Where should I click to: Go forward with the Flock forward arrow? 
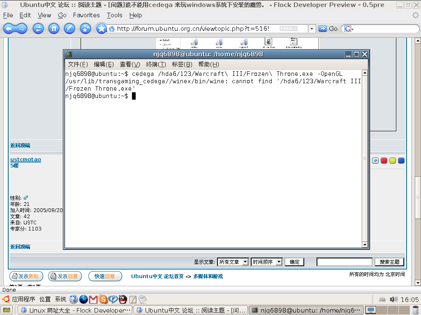click(x=21, y=29)
